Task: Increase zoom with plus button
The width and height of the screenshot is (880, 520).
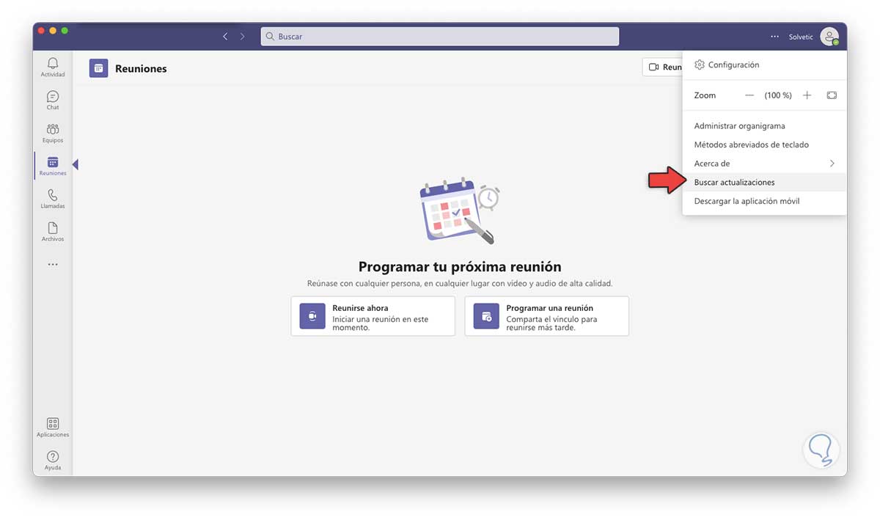Action: coord(807,95)
